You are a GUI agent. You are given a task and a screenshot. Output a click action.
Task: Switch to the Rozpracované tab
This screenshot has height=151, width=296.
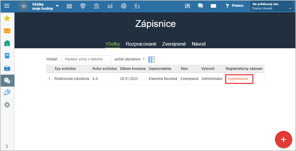tap(141, 44)
